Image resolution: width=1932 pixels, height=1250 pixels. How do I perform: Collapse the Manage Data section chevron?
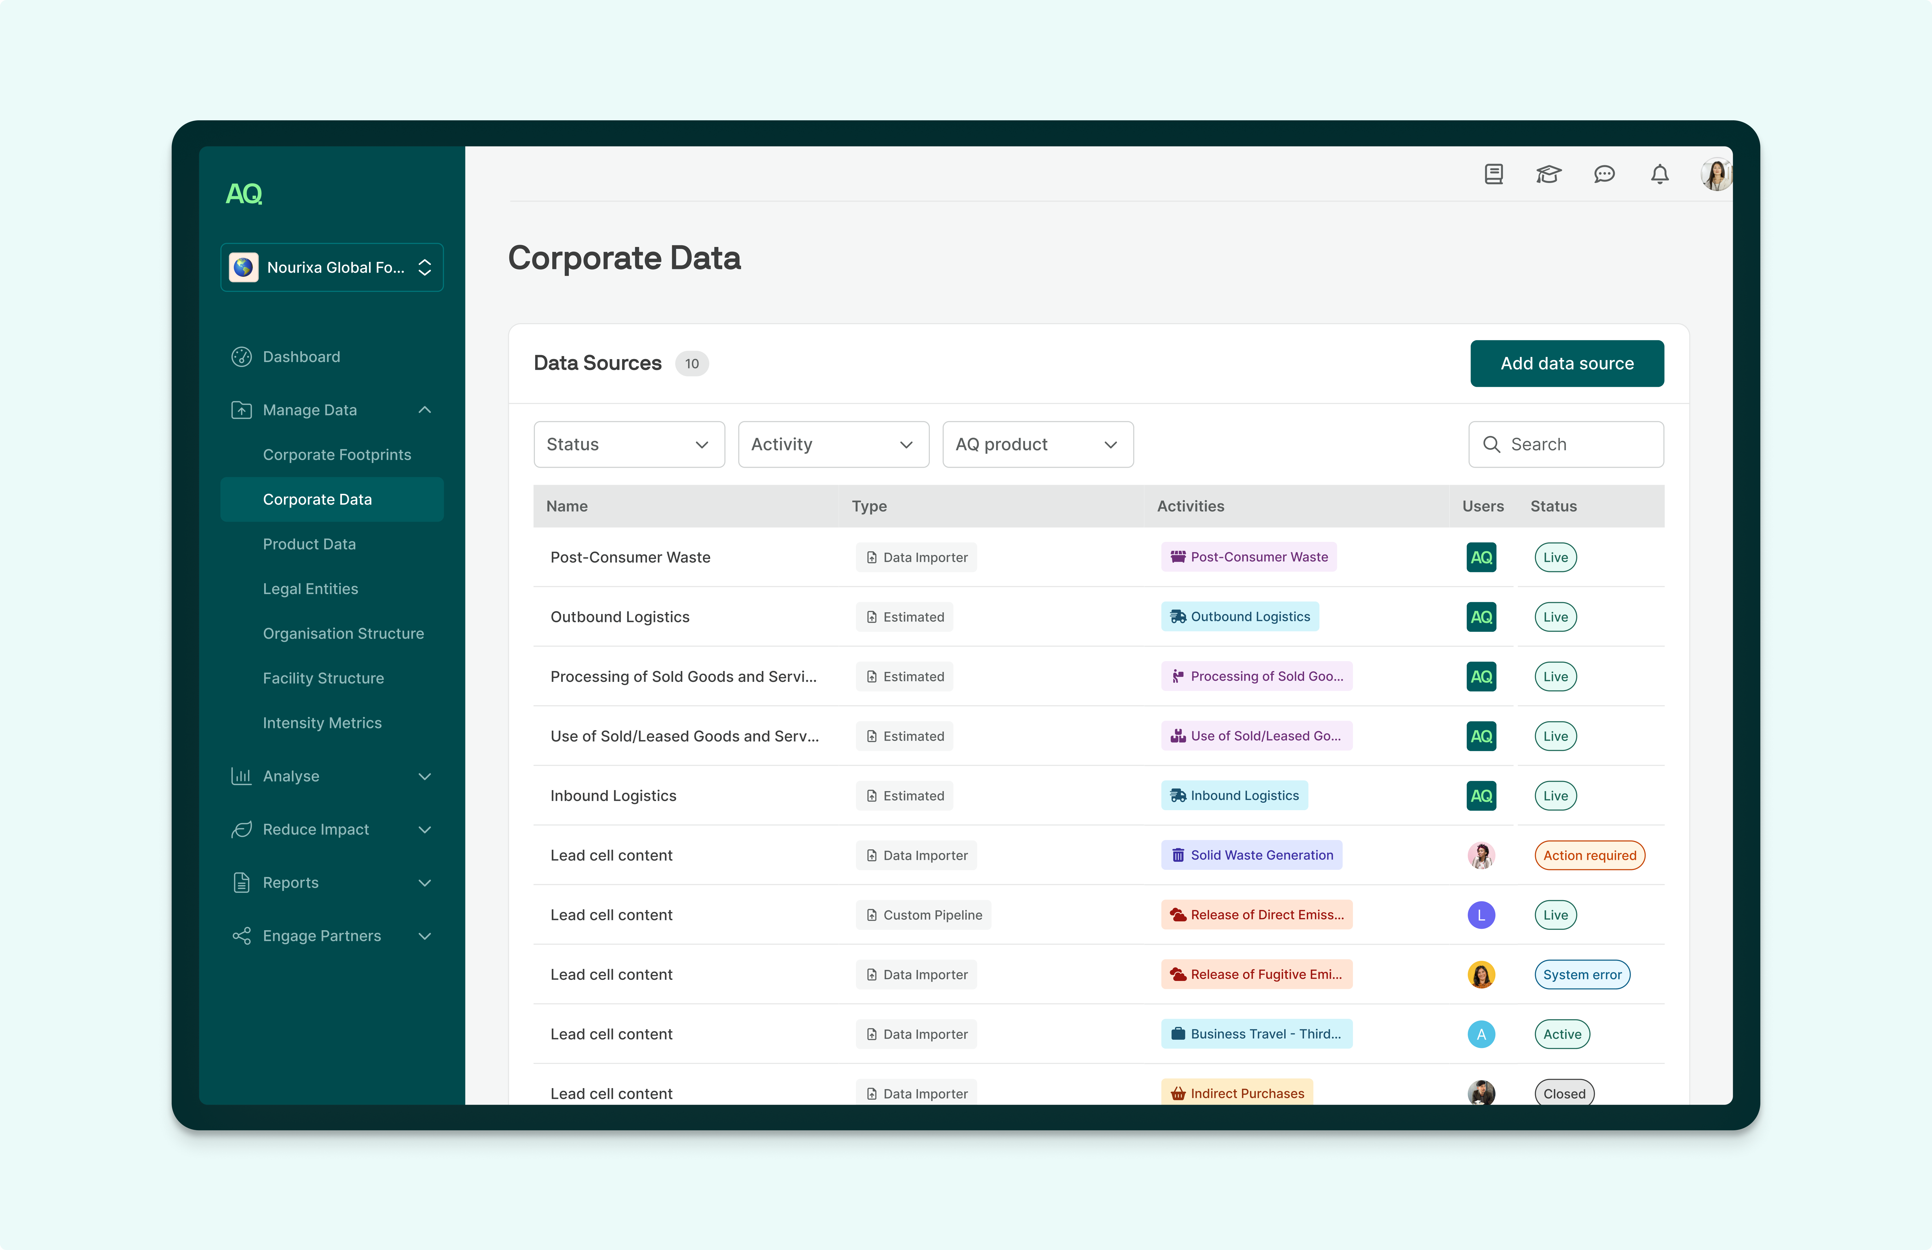pos(424,410)
